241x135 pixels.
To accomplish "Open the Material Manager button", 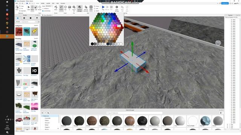I will [79, 8].
